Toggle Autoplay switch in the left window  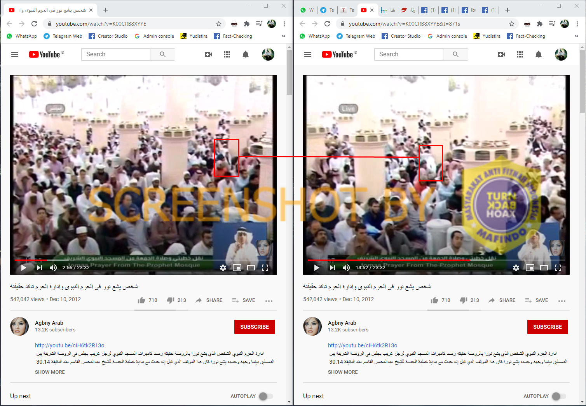click(266, 396)
